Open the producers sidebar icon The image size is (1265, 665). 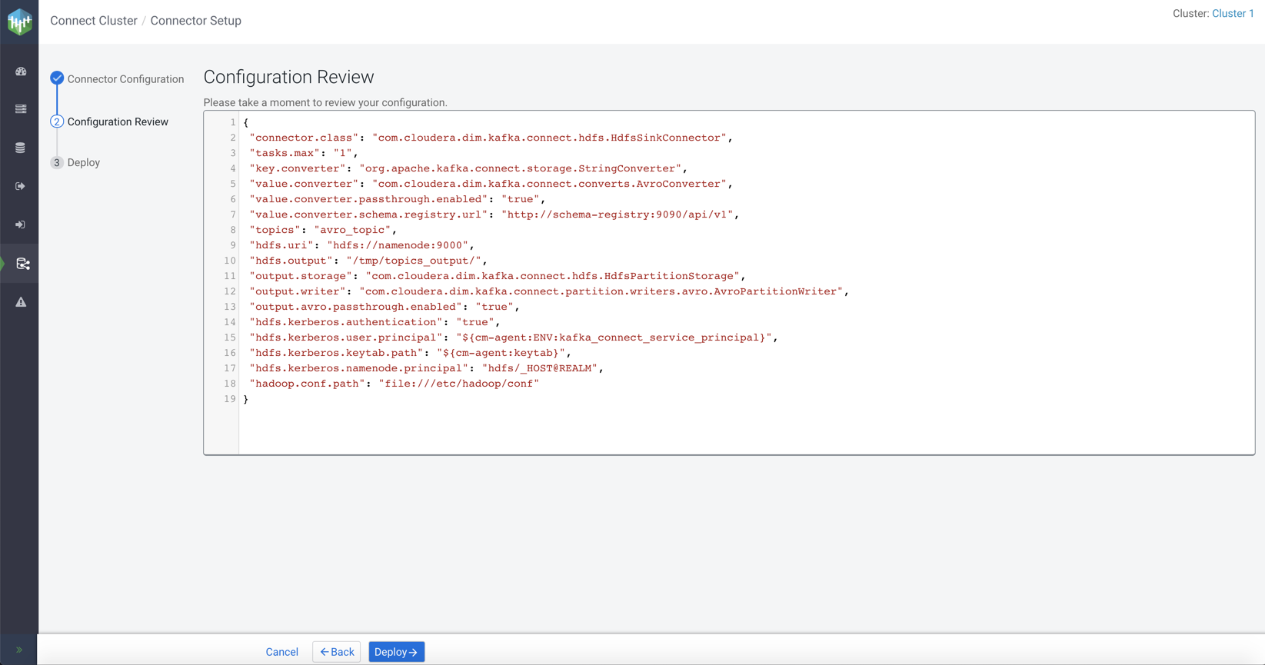(21, 186)
